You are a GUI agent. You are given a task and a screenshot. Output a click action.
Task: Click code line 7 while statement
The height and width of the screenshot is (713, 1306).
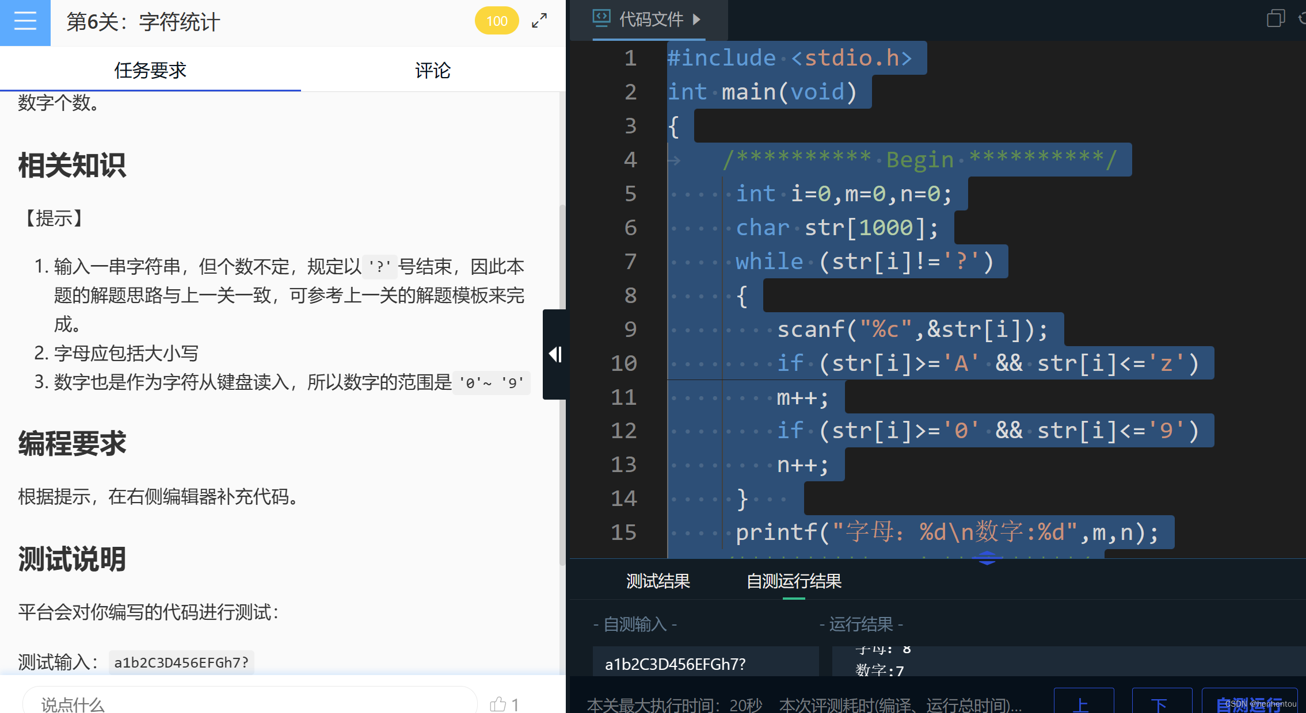863,262
